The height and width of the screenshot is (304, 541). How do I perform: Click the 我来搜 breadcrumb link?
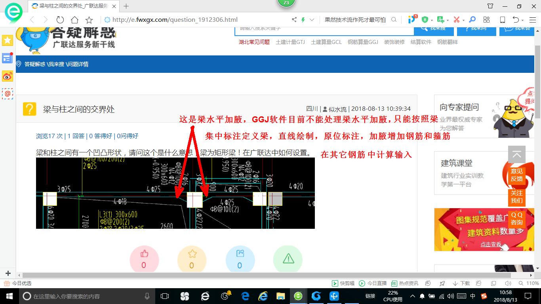pyautogui.click(x=56, y=64)
